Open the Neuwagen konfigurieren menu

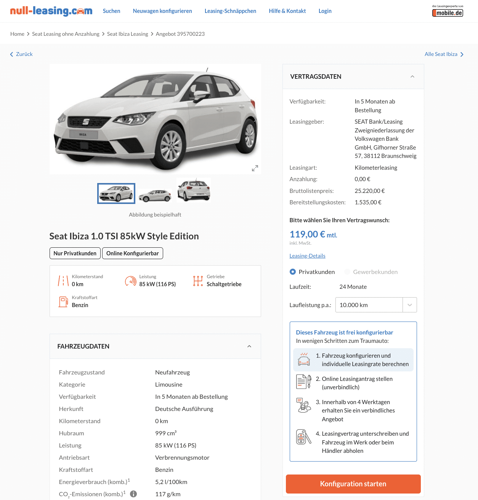(162, 11)
